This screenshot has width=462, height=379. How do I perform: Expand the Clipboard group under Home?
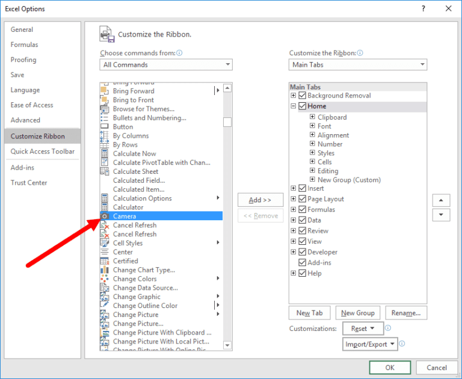(312, 117)
